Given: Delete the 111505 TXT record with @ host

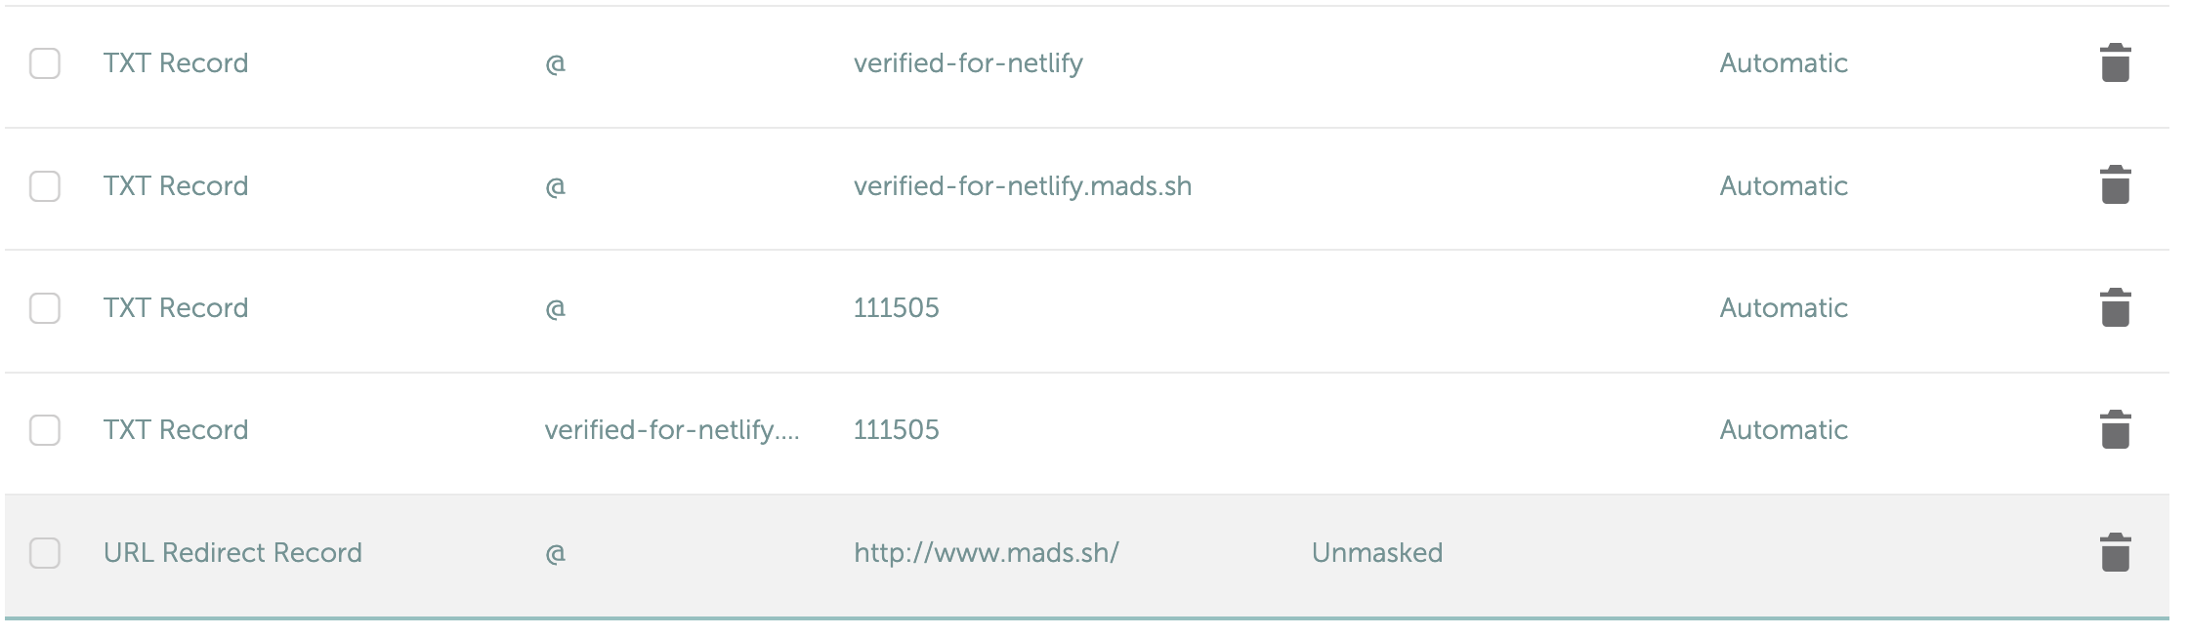Looking at the screenshot, I should coord(2115,307).
